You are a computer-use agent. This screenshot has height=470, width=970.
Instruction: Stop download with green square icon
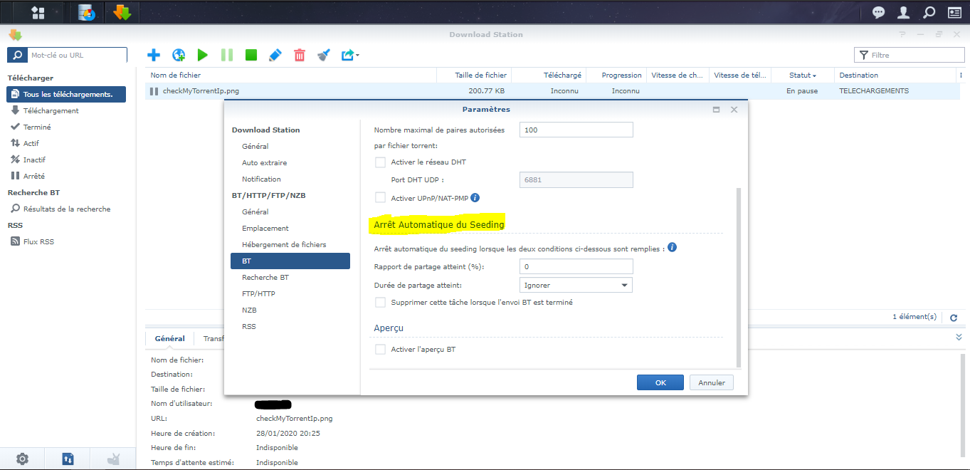(251, 55)
